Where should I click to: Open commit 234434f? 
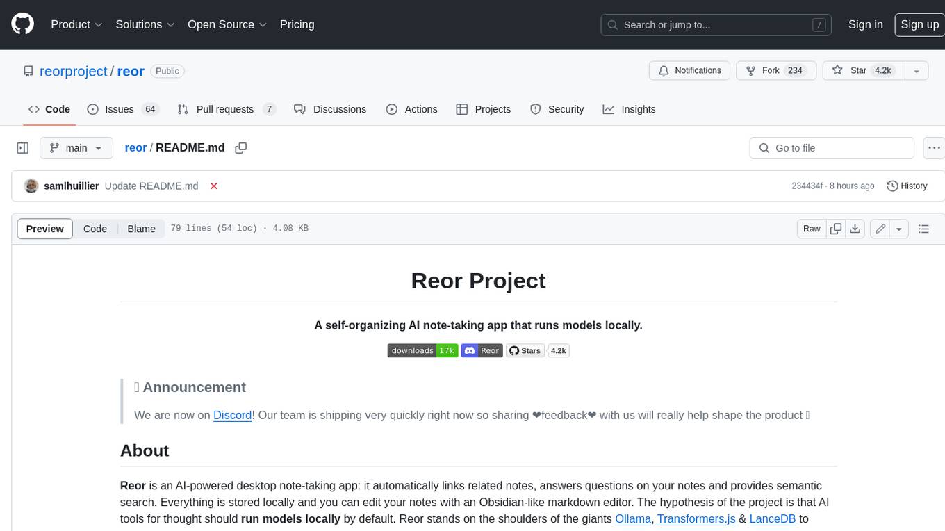[x=807, y=186]
